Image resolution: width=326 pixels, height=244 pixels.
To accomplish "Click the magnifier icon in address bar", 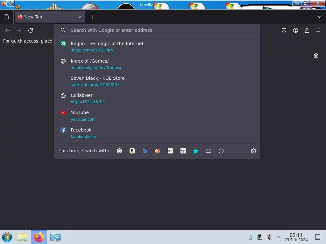I will coord(63,30).
